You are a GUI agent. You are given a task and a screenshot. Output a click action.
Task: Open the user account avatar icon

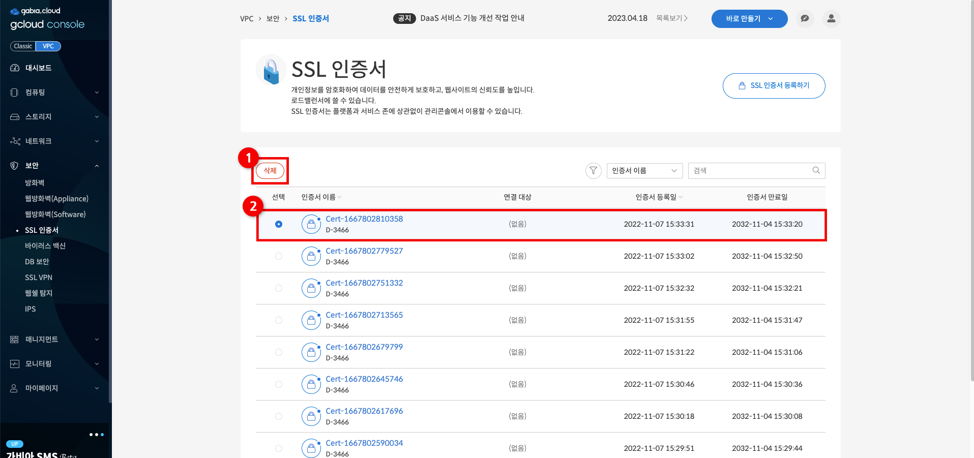coord(831,19)
